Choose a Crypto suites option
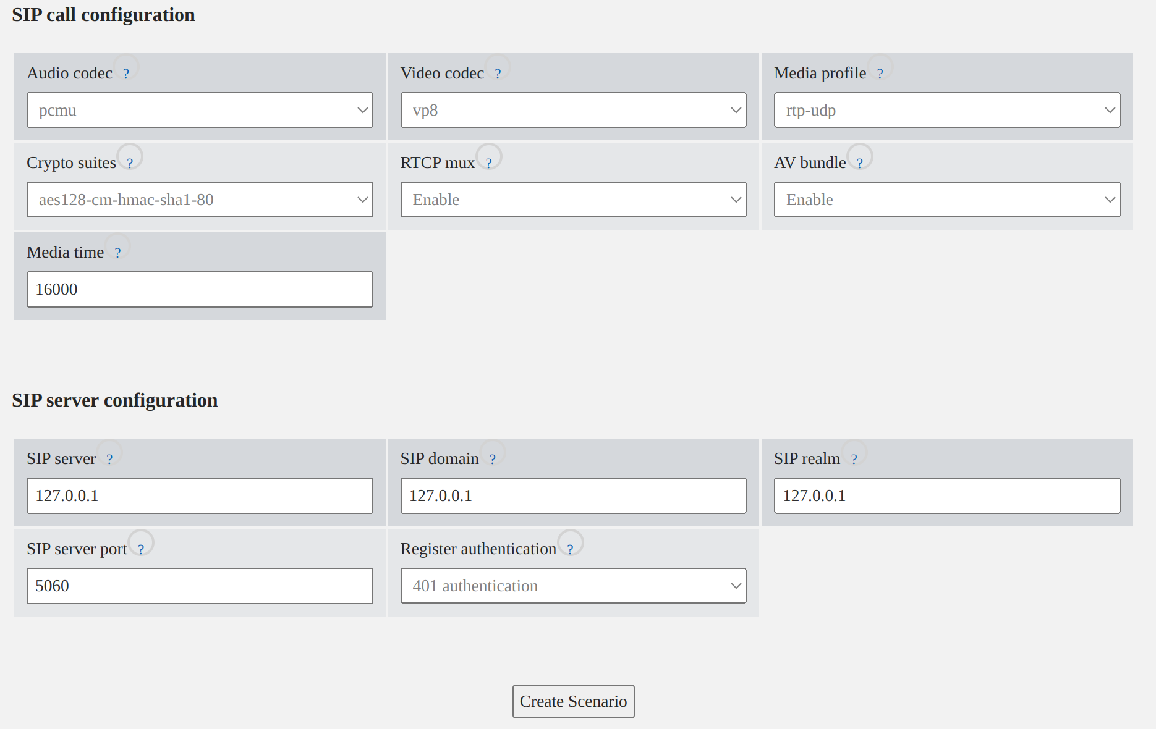This screenshot has width=1156, height=729. tap(200, 200)
